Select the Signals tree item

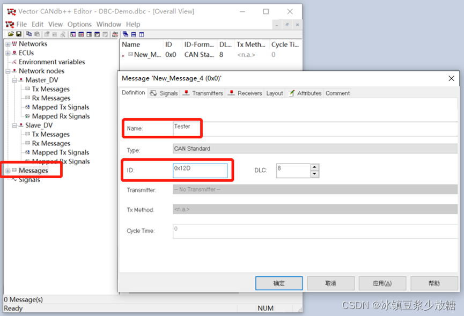(x=29, y=180)
